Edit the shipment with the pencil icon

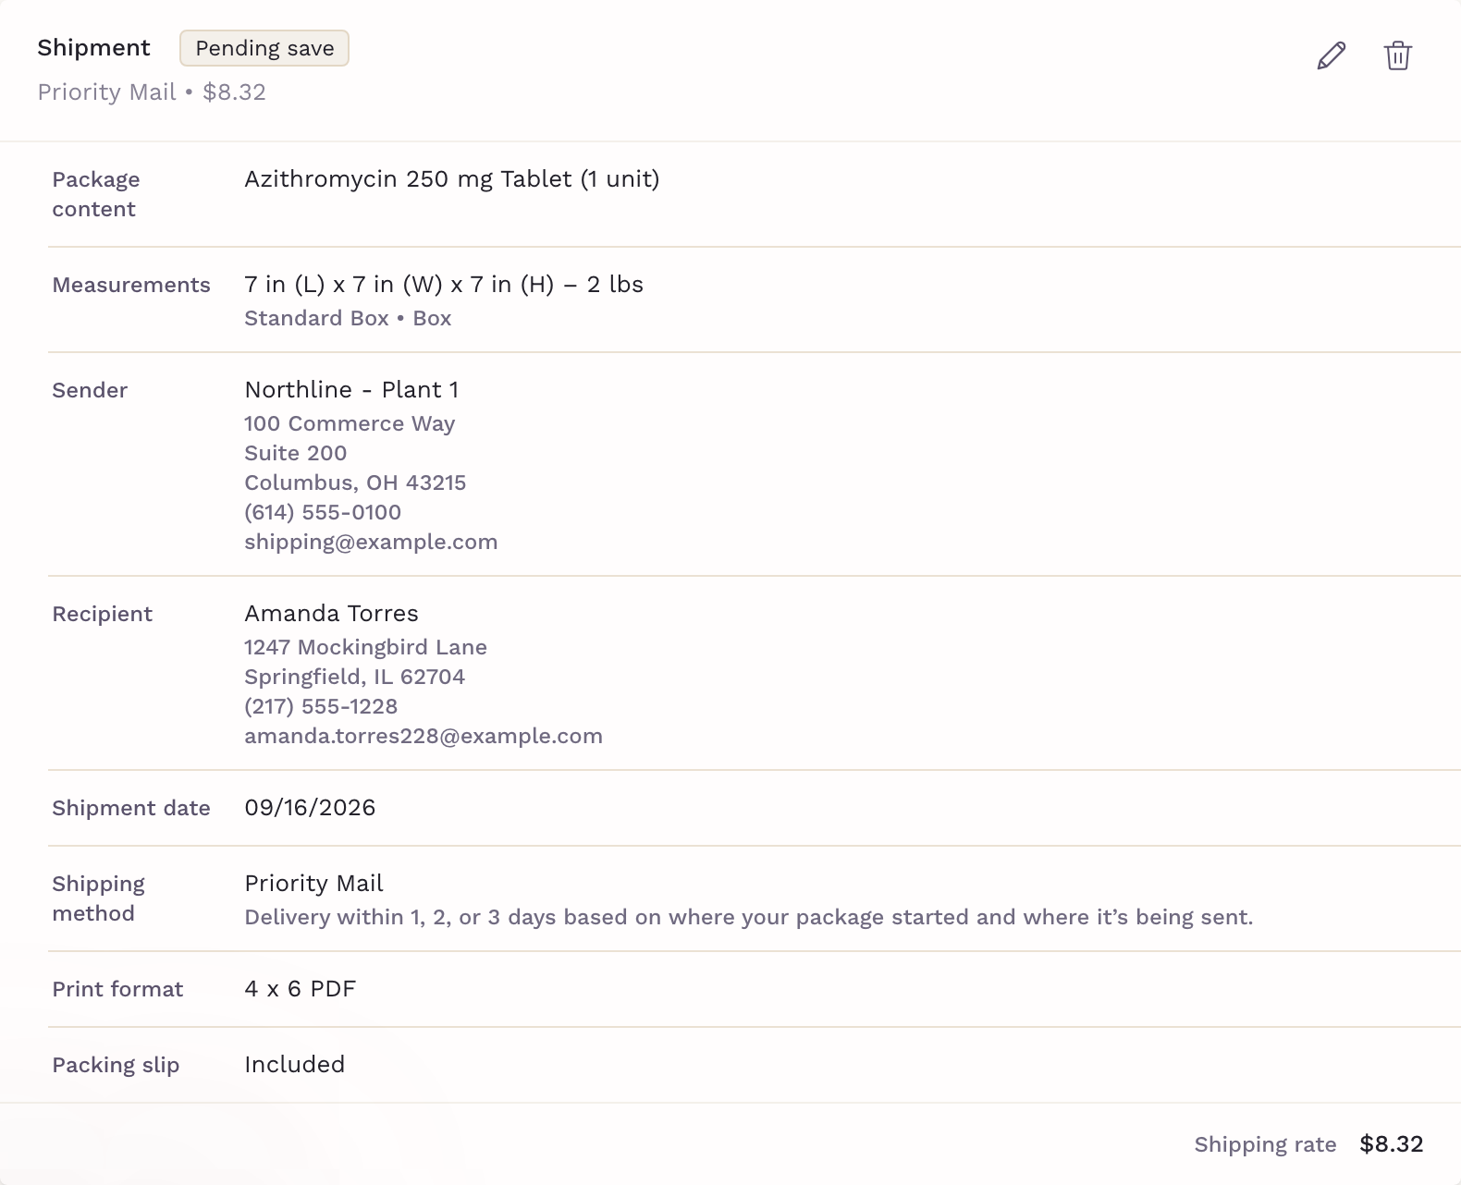coord(1331,55)
